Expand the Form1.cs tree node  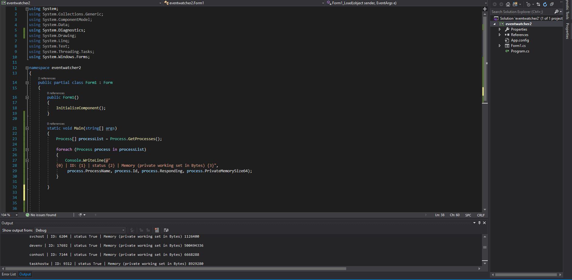pos(500,46)
